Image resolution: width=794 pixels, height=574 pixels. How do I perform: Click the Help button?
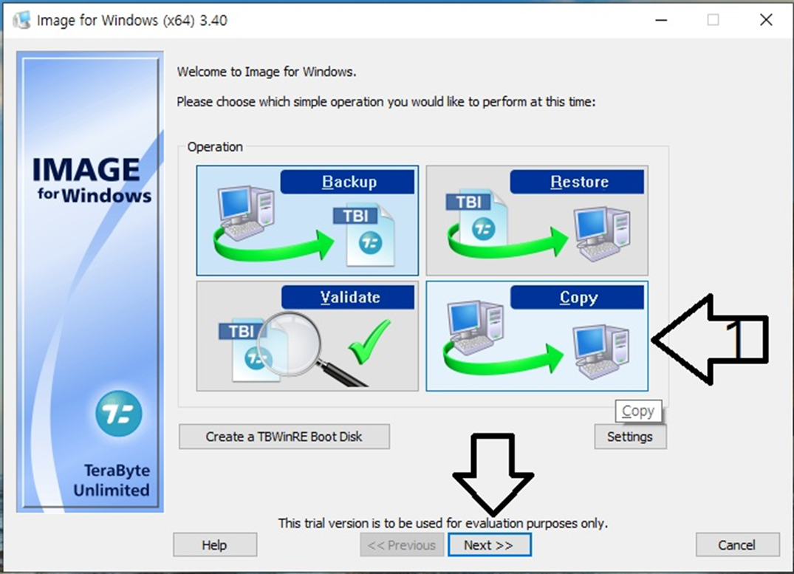pos(215,545)
